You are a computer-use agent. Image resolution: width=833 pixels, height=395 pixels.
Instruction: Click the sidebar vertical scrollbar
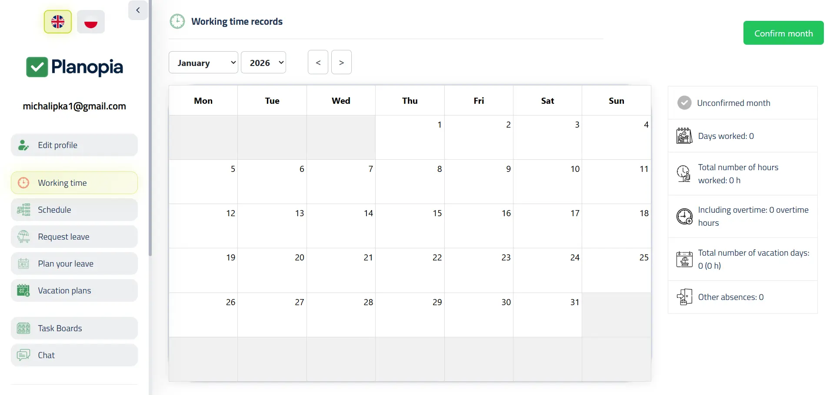point(150,130)
